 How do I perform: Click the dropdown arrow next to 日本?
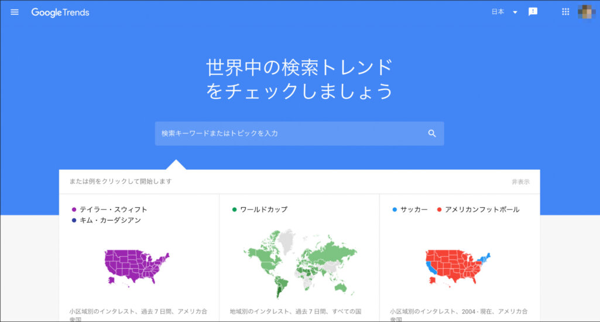click(x=515, y=12)
